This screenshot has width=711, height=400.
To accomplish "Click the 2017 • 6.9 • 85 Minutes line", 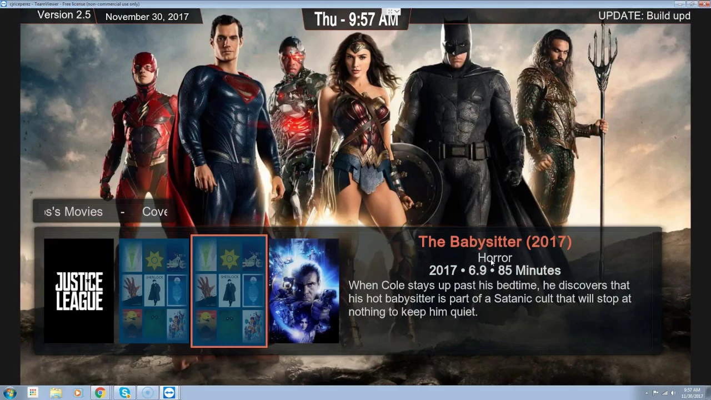I will (x=495, y=271).
